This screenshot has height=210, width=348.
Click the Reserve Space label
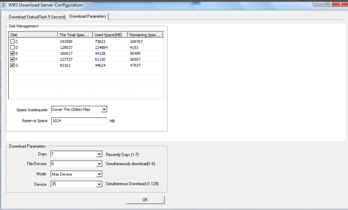coord(35,121)
